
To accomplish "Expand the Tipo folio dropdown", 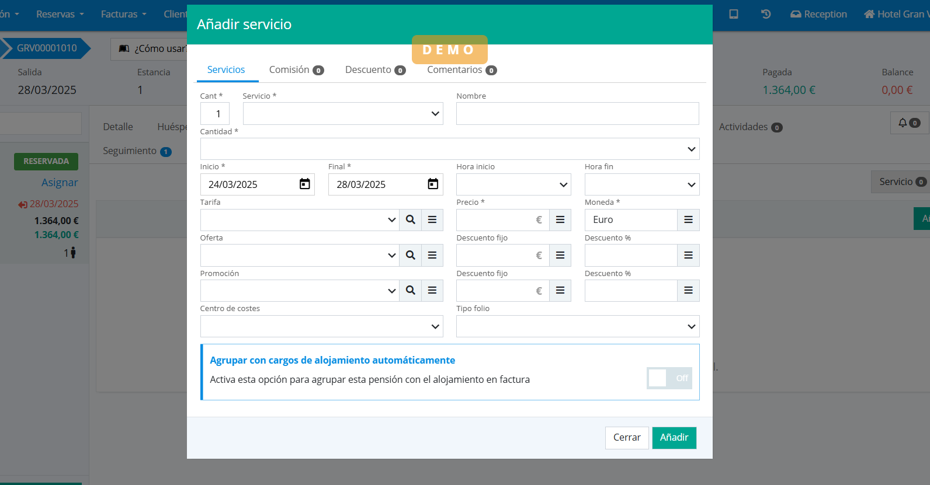I will point(577,327).
